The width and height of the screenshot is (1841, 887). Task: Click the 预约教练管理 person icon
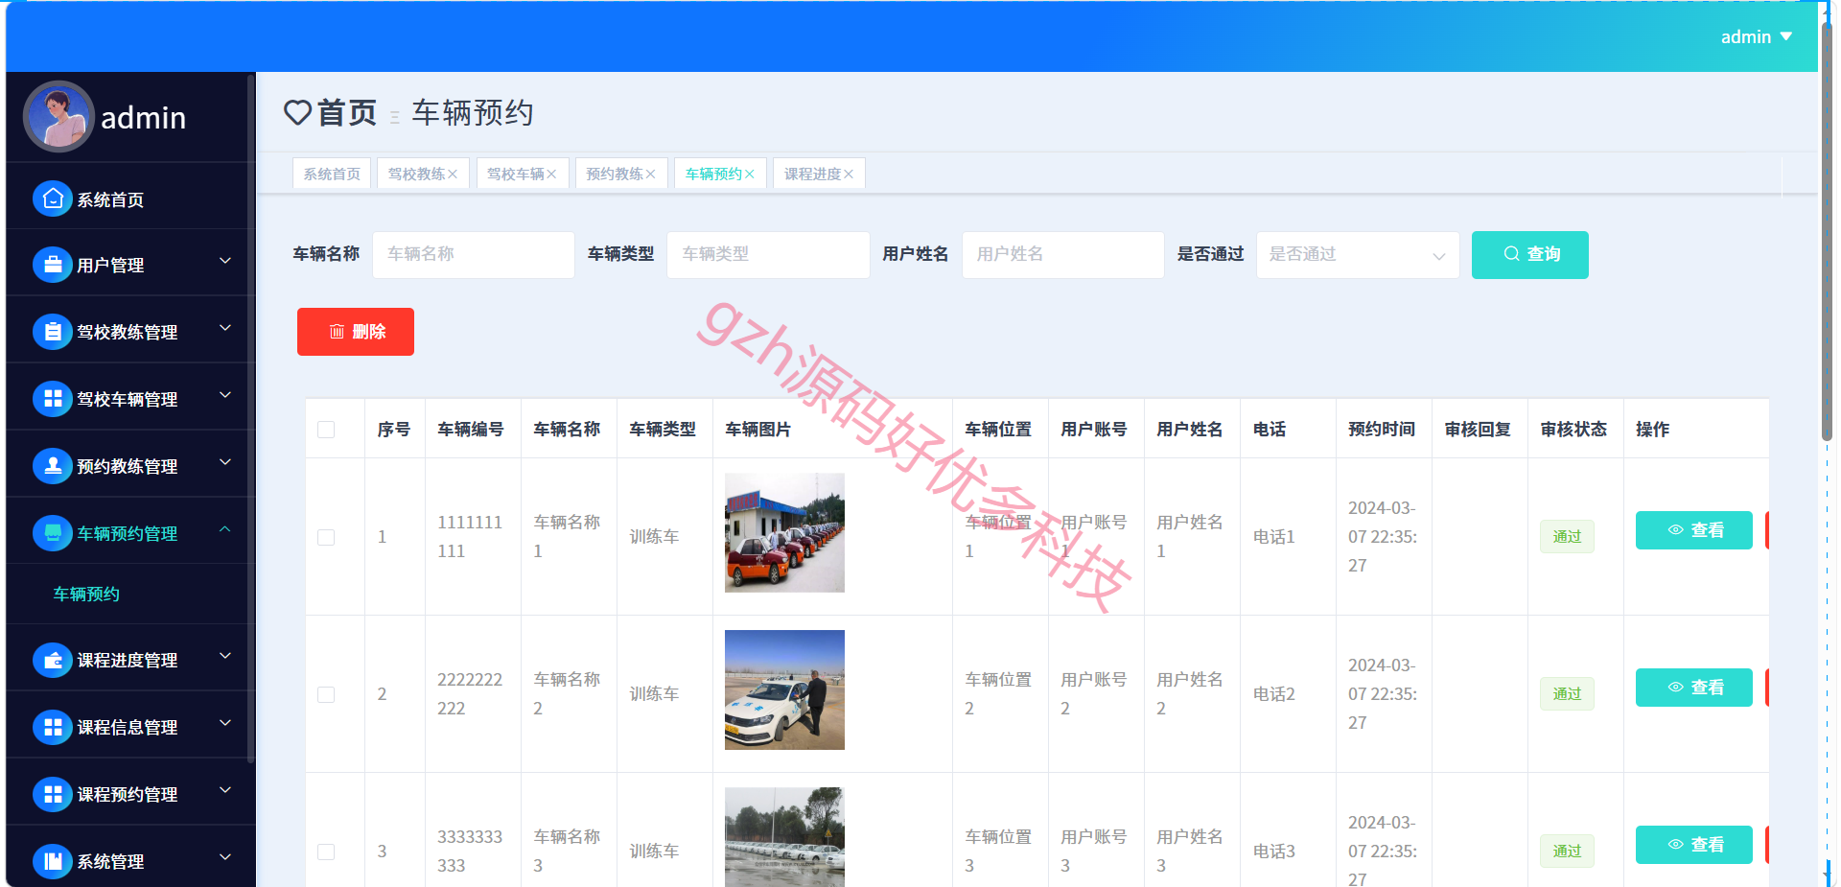53,466
